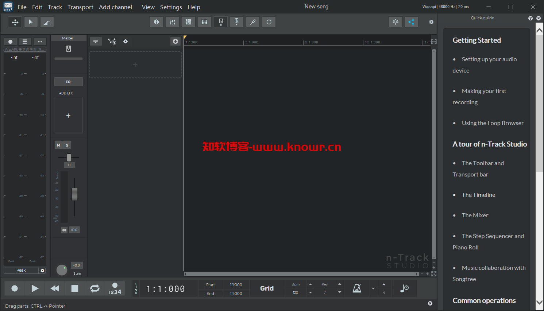Click the track list collapse lines icon
Viewport: 544px width, 311px height.
[x=96, y=42]
